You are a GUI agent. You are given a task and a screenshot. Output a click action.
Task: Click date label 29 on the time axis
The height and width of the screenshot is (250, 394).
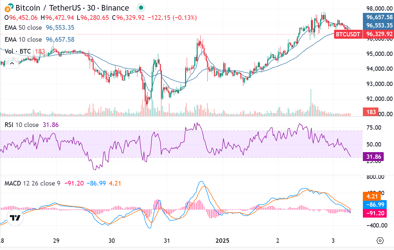(x=56, y=240)
